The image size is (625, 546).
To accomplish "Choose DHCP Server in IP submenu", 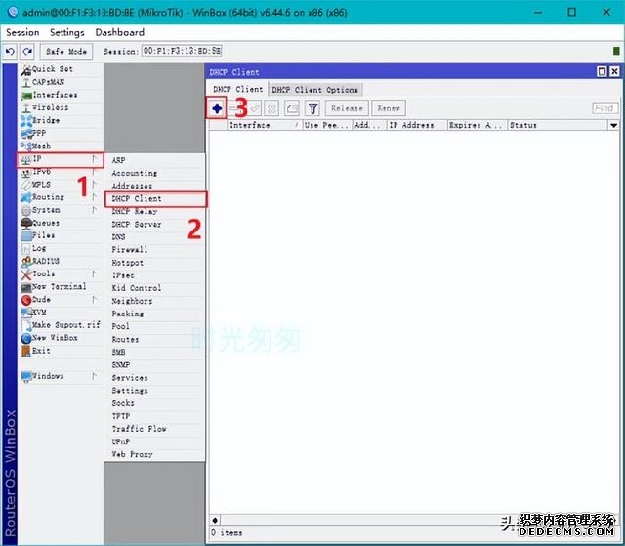I will [156, 225].
